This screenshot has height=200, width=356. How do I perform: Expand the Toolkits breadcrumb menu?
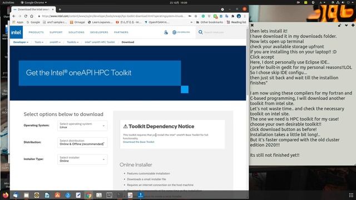click(x=73, y=42)
